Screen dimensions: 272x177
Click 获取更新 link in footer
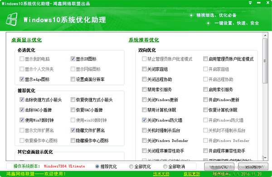[x=192, y=174]
